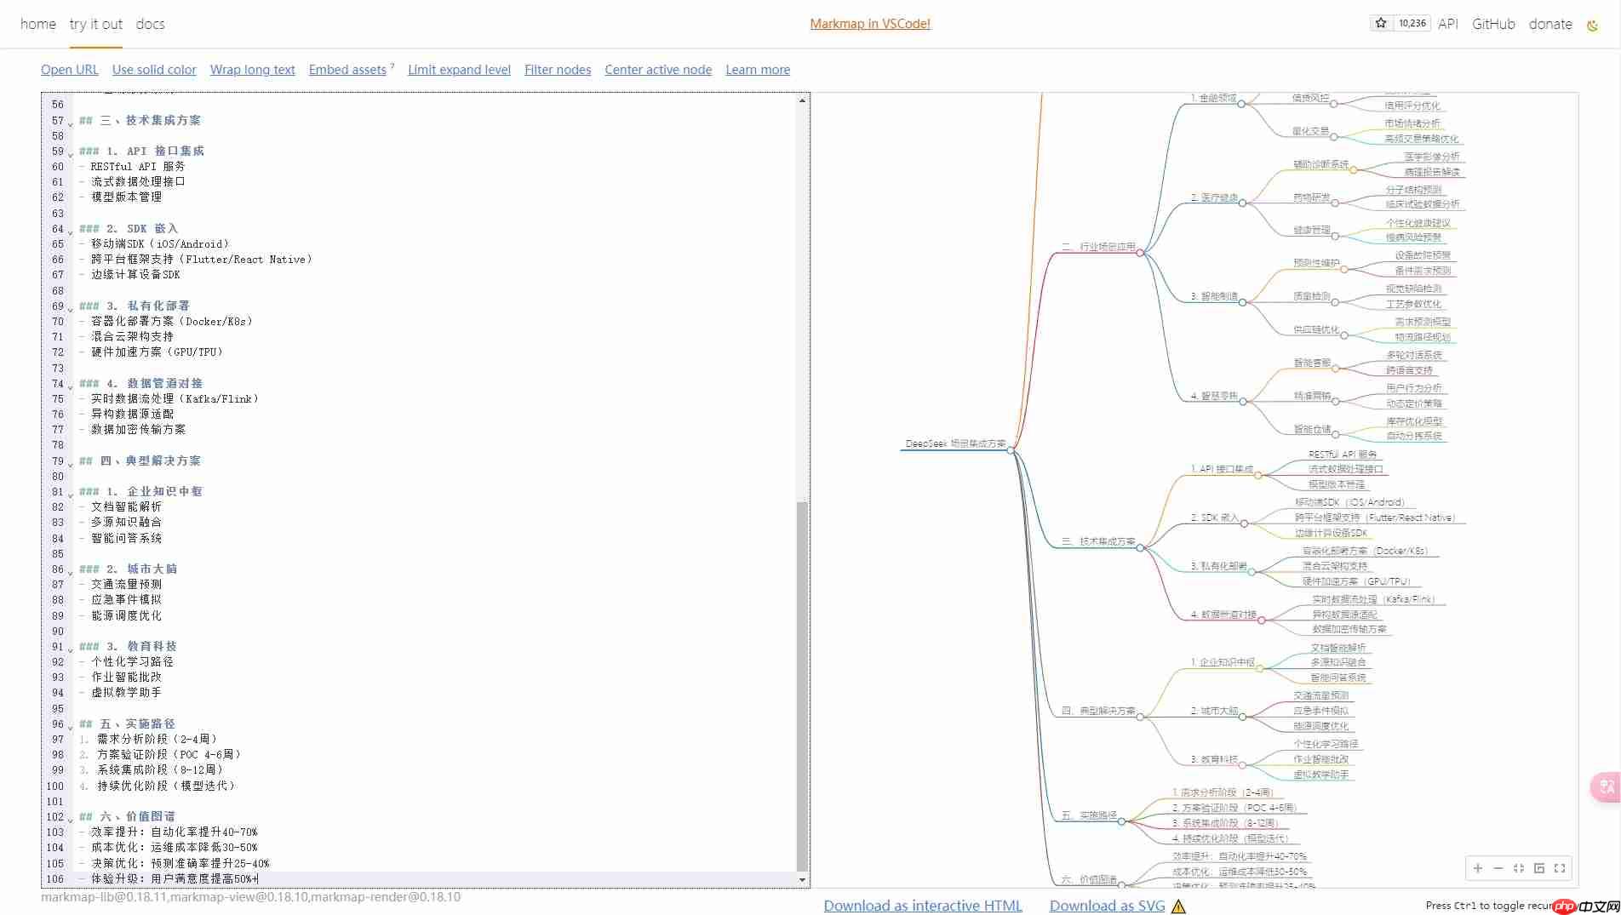Viewport: 1621px width, 915px height.
Task: Toggle dark mode with the moon icon
Action: click(1592, 26)
